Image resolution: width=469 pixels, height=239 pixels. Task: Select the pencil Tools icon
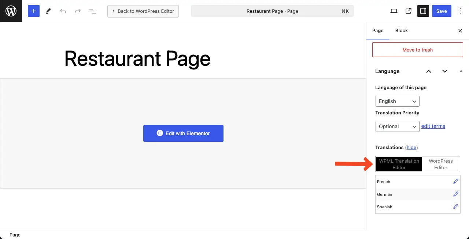pos(48,11)
